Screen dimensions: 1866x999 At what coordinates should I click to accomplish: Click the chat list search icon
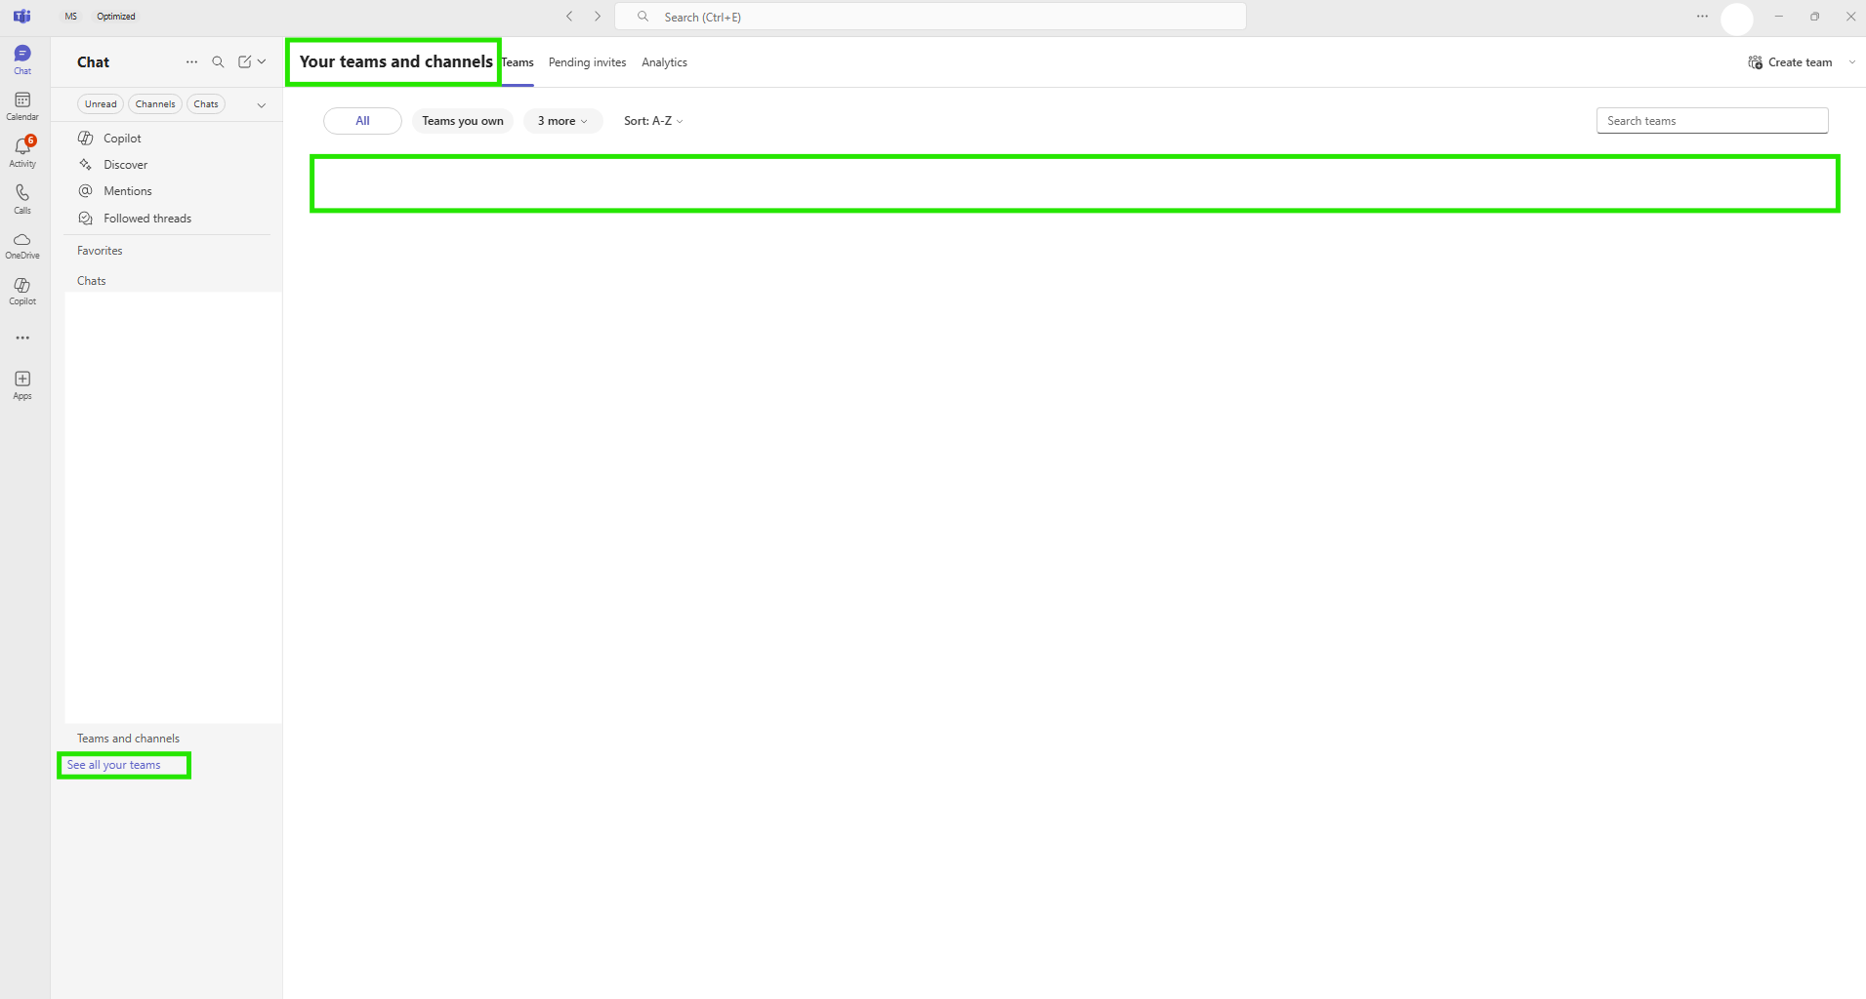click(x=218, y=61)
